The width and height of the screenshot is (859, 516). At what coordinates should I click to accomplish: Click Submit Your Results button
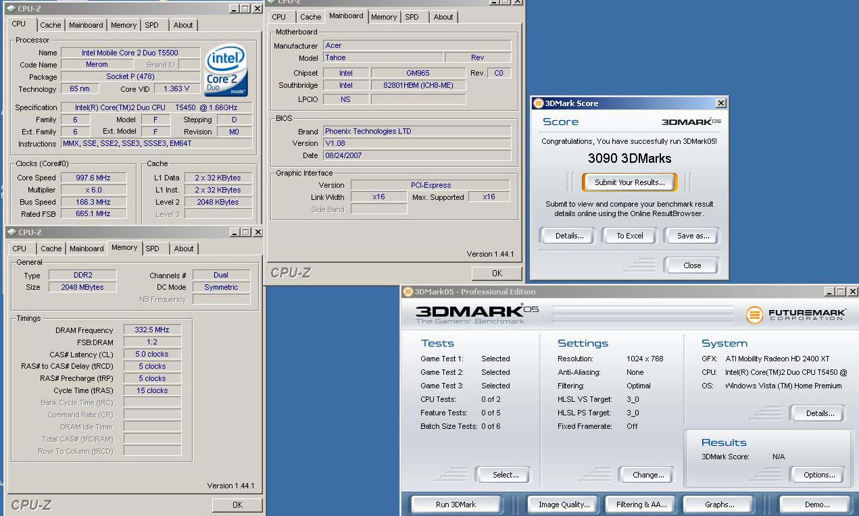click(x=630, y=182)
